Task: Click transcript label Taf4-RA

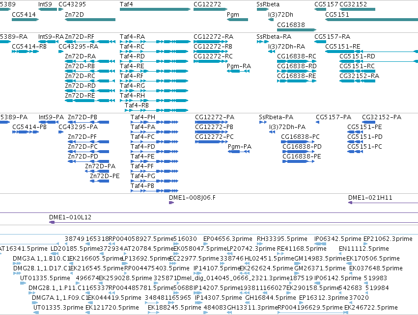Action: [133, 36]
